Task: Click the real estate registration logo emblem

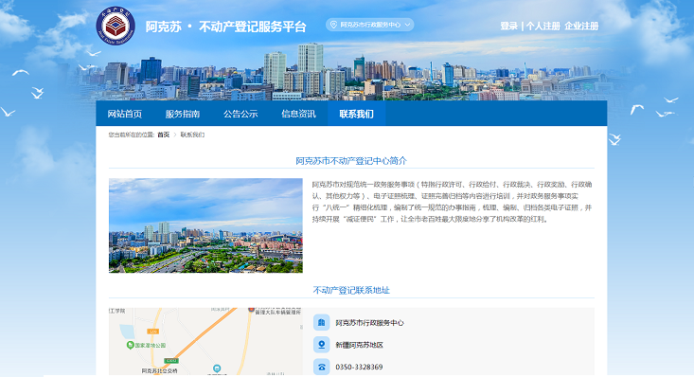Action: tap(116, 26)
